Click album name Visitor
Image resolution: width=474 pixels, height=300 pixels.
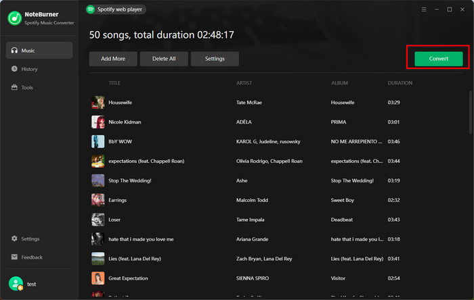click(x=338, y=278)
